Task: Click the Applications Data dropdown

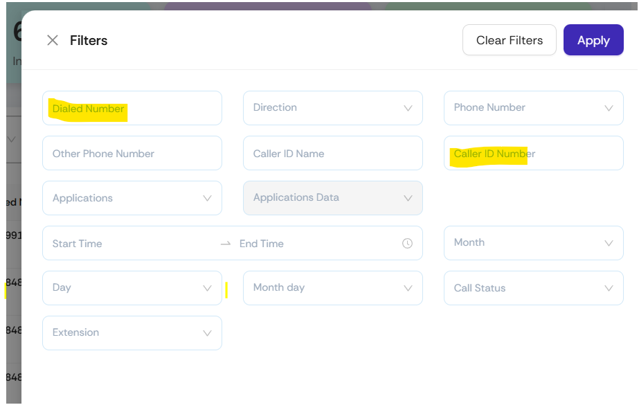Action: [x=332, y=199]
